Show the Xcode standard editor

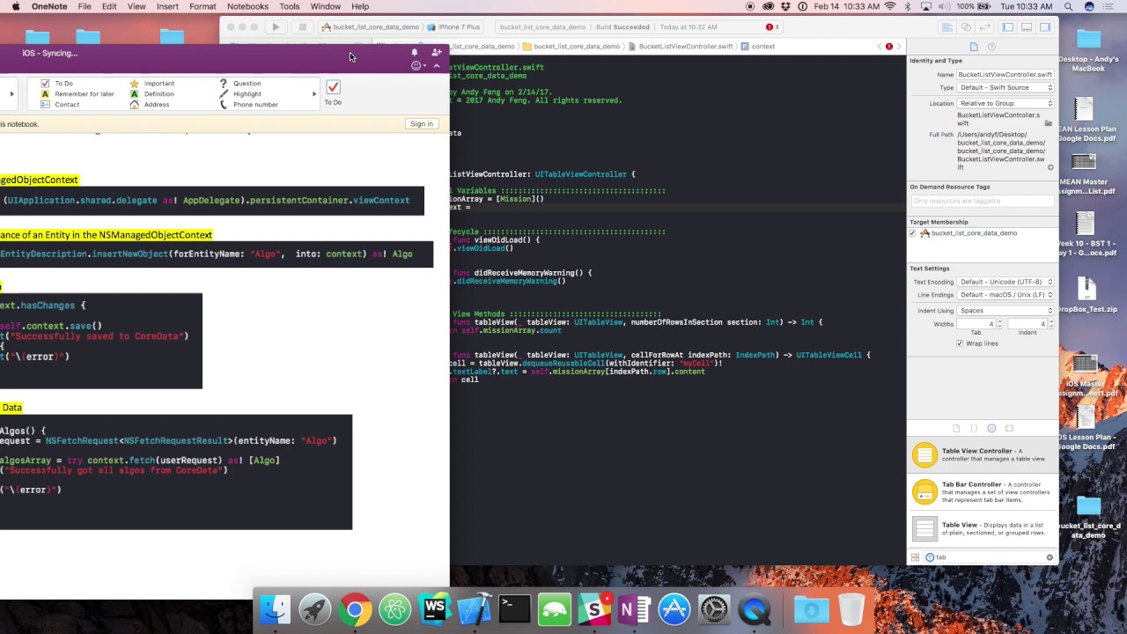tap(947, 27)
